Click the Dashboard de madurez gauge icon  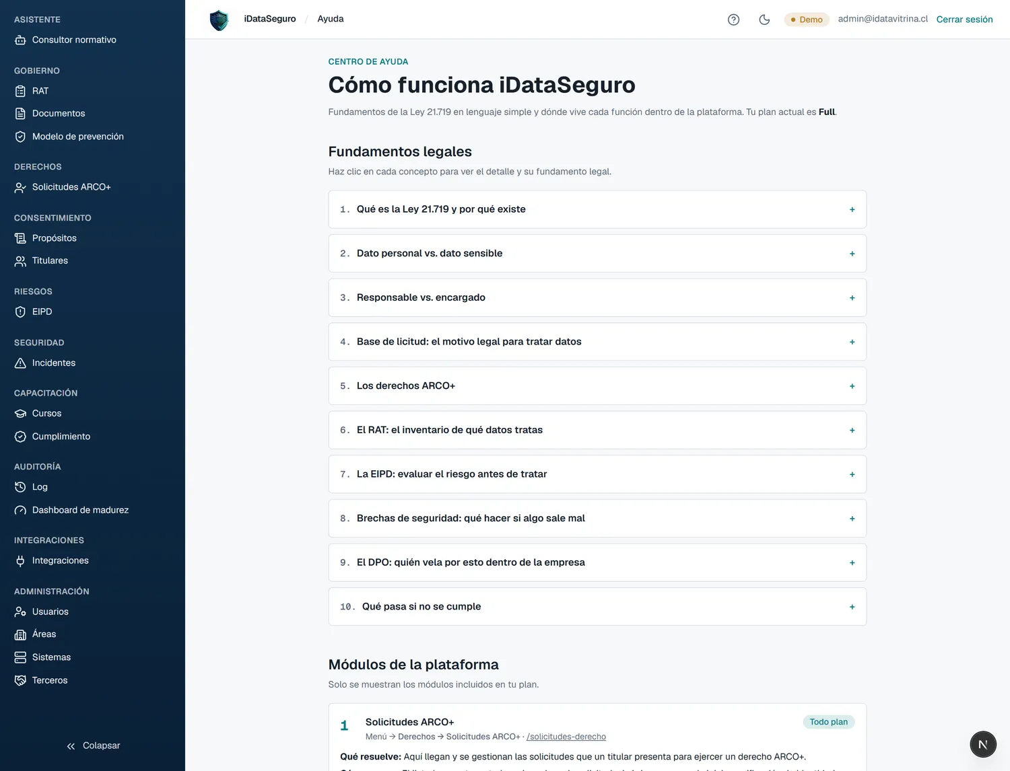click(20, 510)
